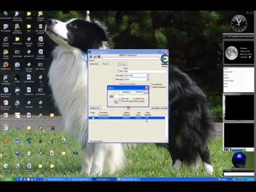This screenshot has width=256, height=192.
Task: Check Pause the game while scanning
Action: tap(120, 101)
